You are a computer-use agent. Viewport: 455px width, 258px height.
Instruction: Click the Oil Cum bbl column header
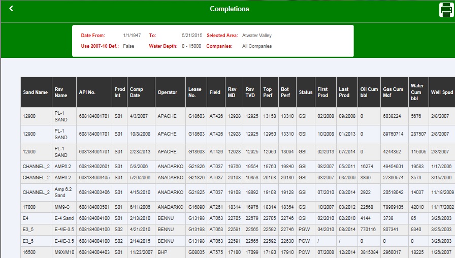point(369,92)
